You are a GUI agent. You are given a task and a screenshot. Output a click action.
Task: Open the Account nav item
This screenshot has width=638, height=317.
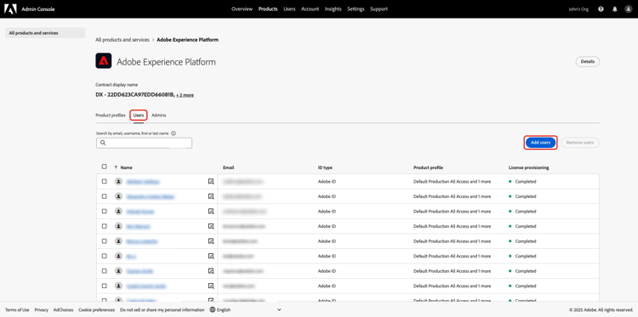point(310,9)
